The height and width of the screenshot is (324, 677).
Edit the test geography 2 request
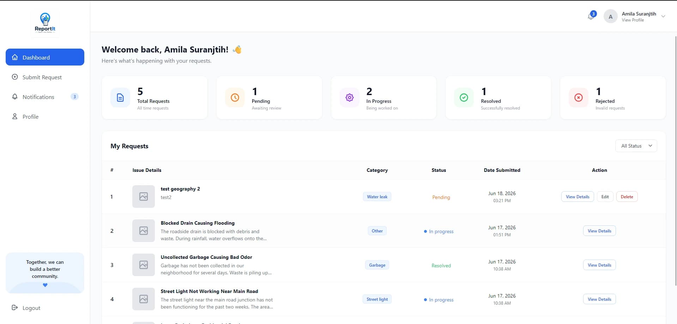[x=605, y=197]
